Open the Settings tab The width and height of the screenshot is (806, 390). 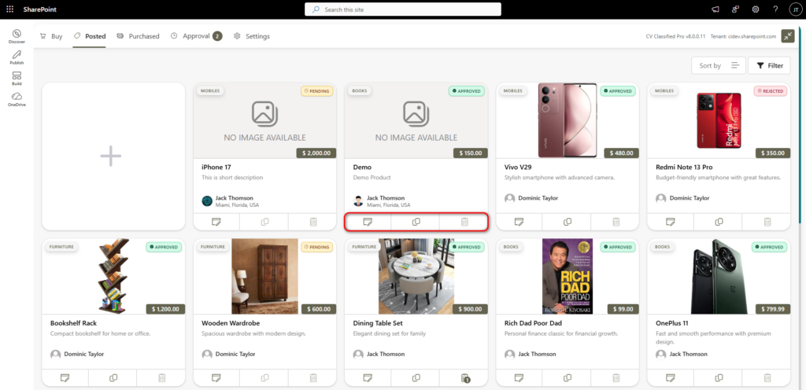coord(251,36)
